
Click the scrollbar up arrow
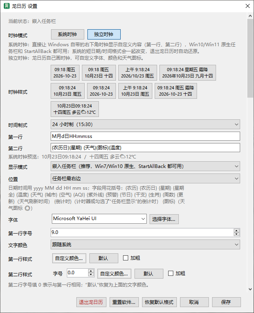pyautogui.click(x=250, y=15)
